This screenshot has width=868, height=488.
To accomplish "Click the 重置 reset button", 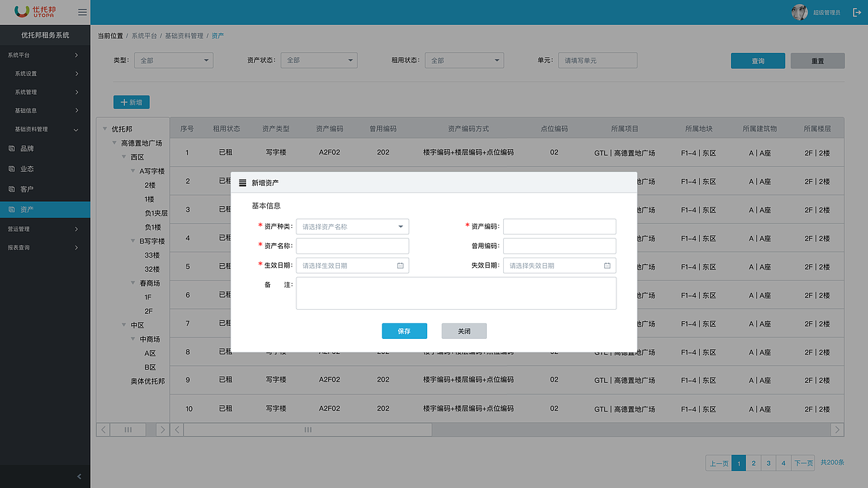I will click(x=818, y=61).
